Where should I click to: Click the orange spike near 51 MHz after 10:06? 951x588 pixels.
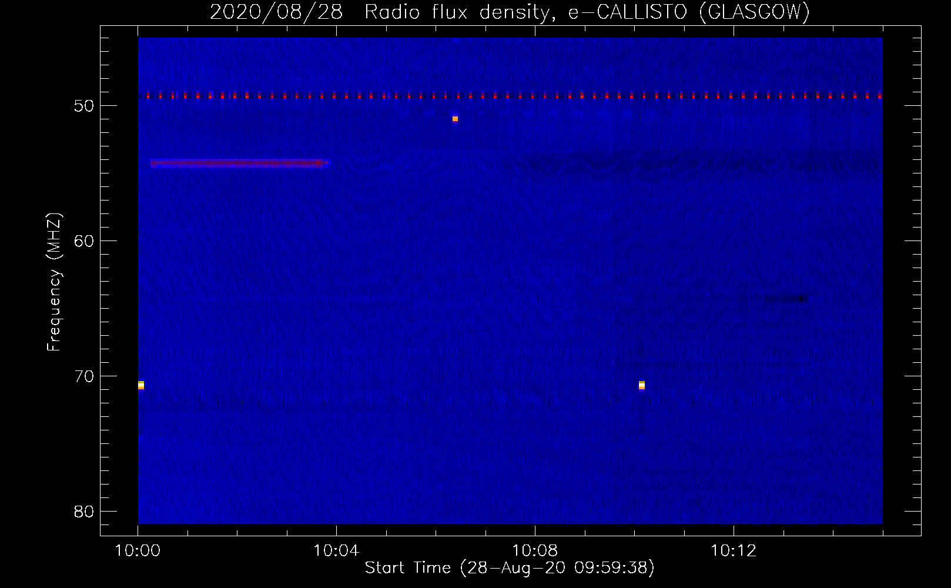[x=455, y=119]
